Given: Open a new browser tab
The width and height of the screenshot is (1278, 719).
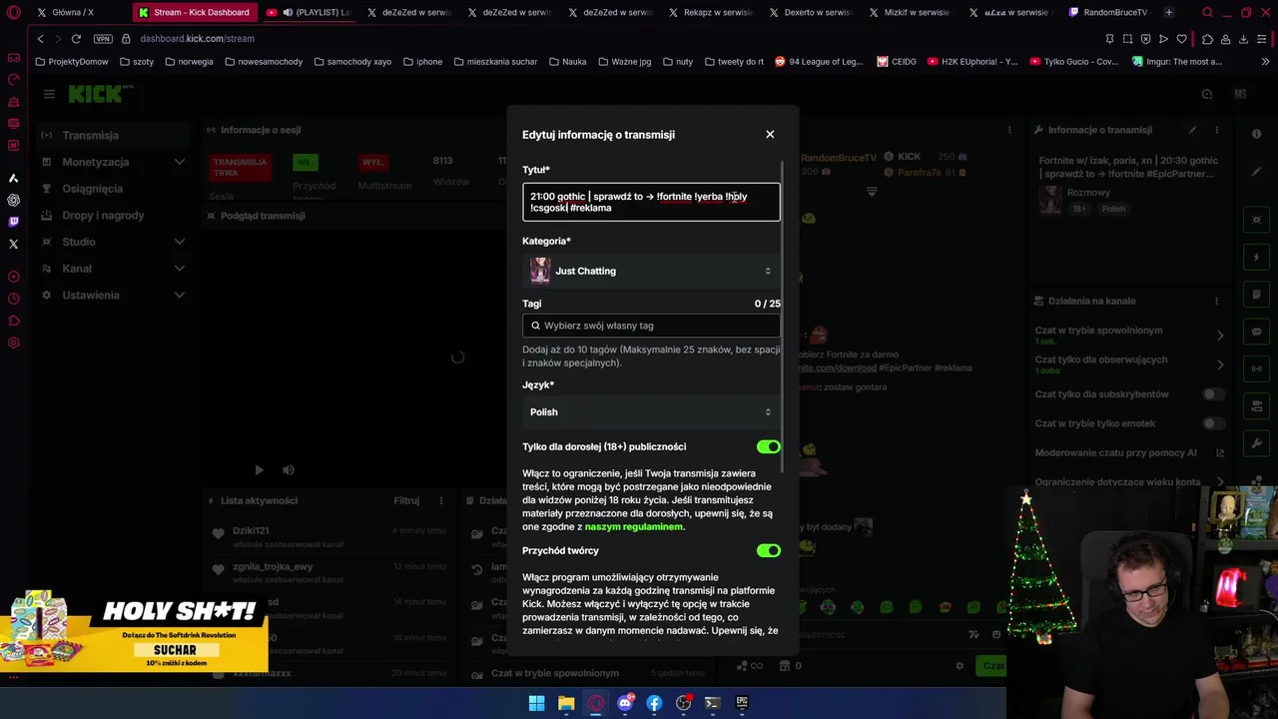Looking at the screenshot, I should click(x=1169, y=13).
